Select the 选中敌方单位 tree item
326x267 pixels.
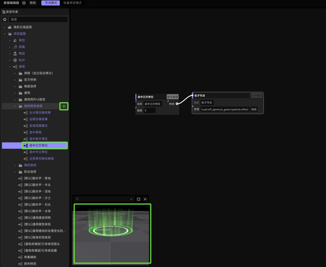pyautogui.click(x=38, y=139)
